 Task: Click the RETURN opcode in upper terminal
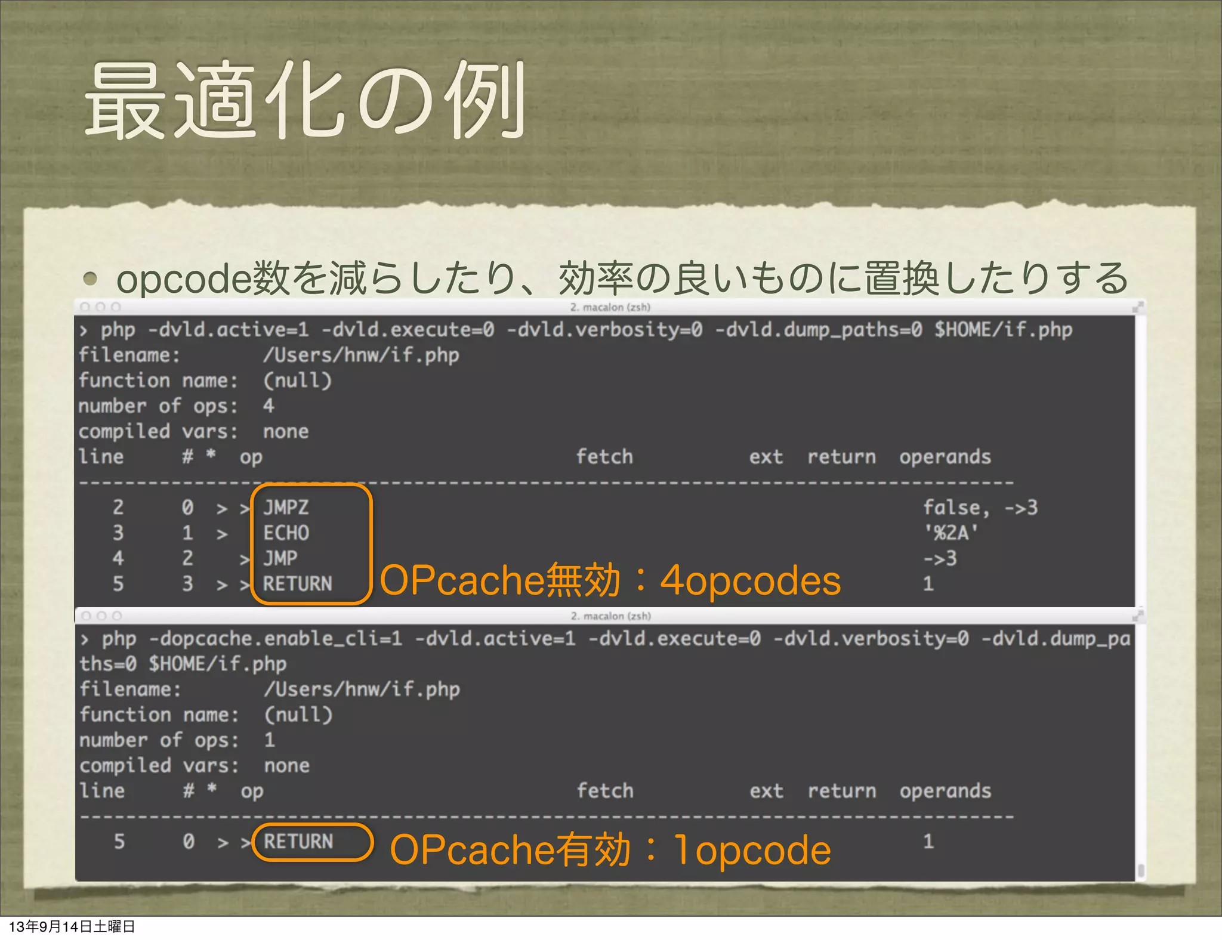click(x=298, y=583)
